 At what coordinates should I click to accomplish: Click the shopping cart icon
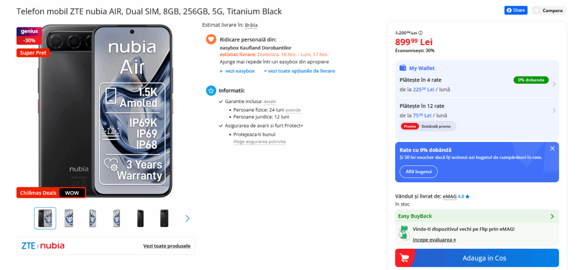405,258
